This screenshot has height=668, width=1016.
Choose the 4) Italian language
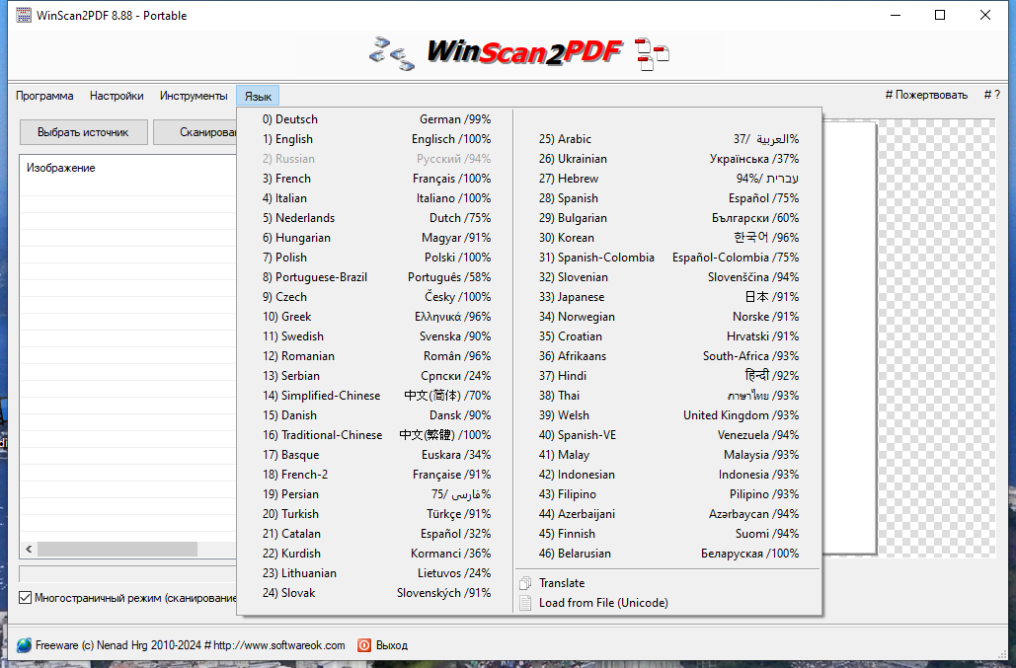376,198
